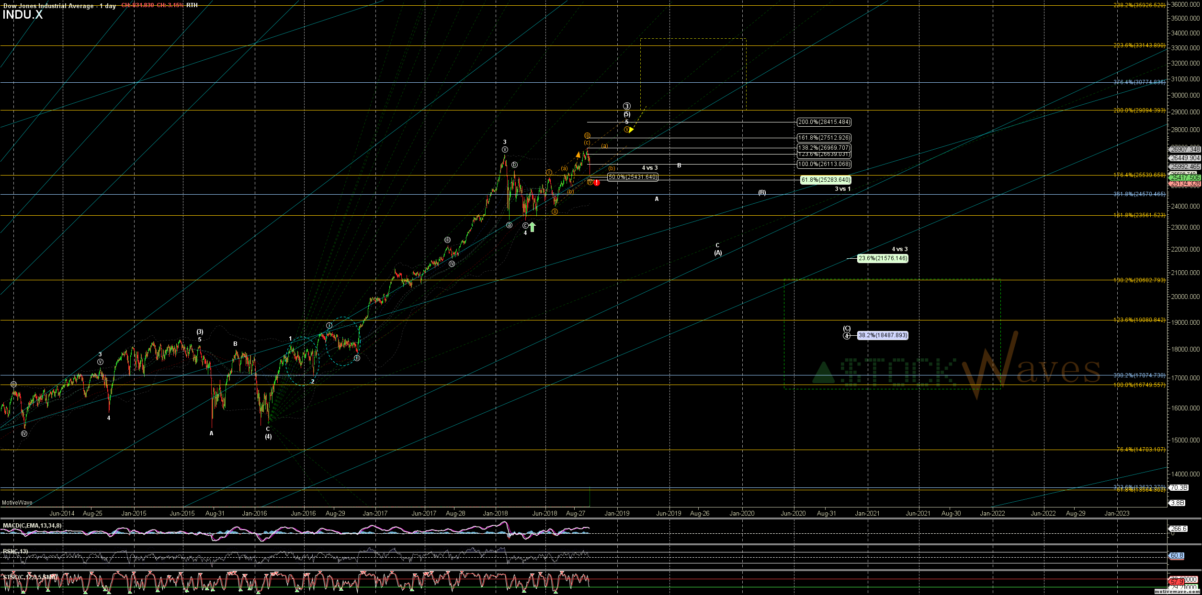This screenshot has width=1202, height=595.
Task: Select the MotiveWave label at chart bottom-left
Action: click(x=17, y=503)
